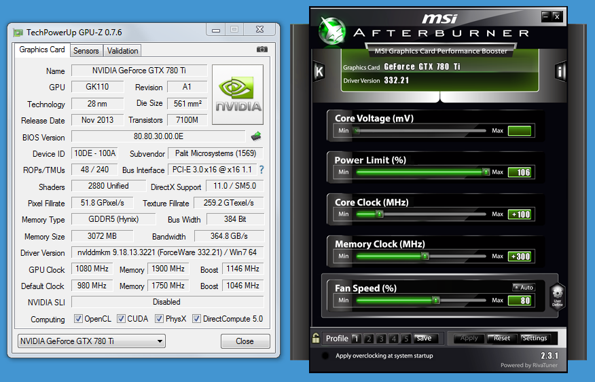Image resolution: width=595 pixels, height=382 pixels.
Task: Save the BIOS with the chip icon
Action: coord(256,136)
